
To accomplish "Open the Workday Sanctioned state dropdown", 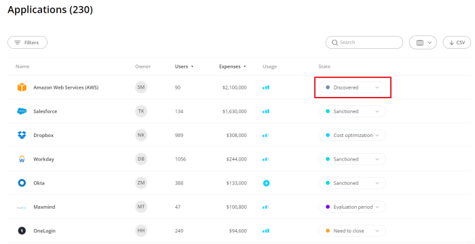I will [352, 159].
